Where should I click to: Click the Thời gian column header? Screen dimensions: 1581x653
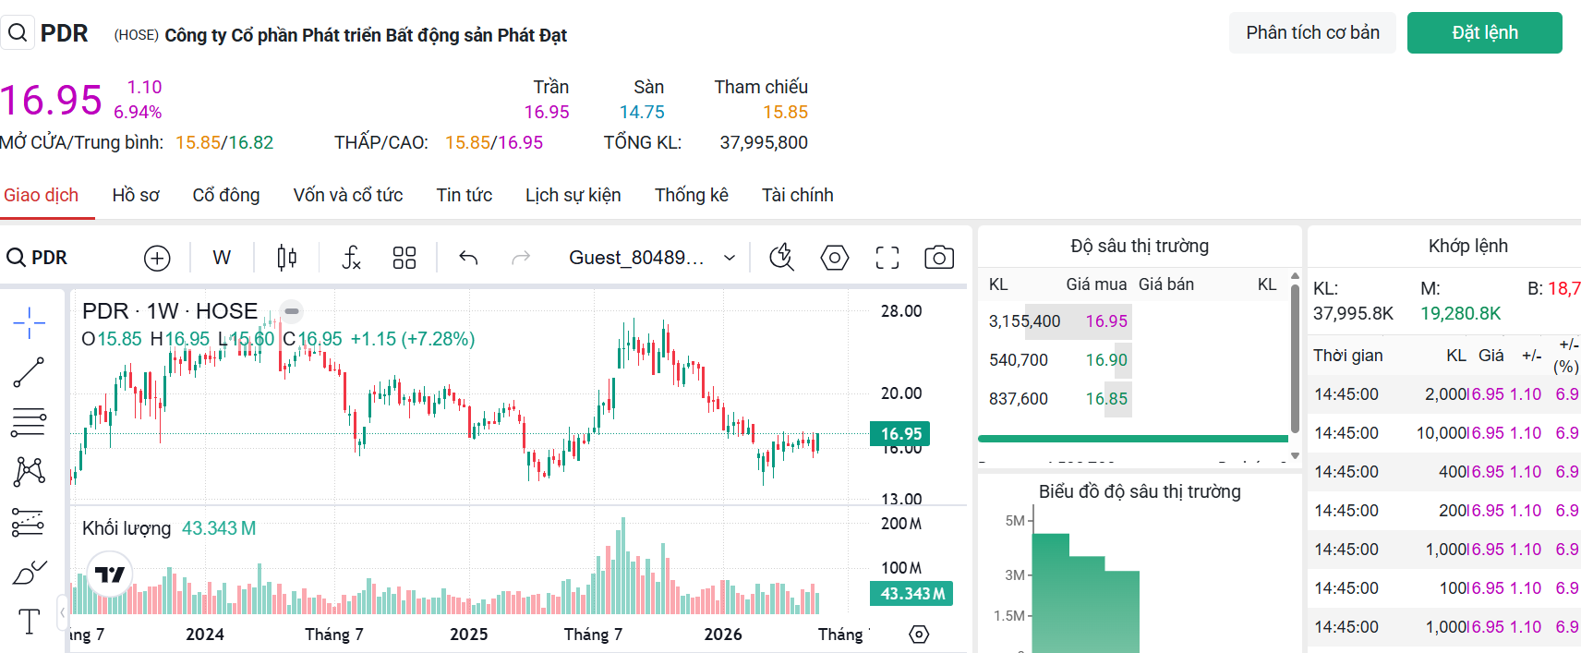(x=1348, y=356)
